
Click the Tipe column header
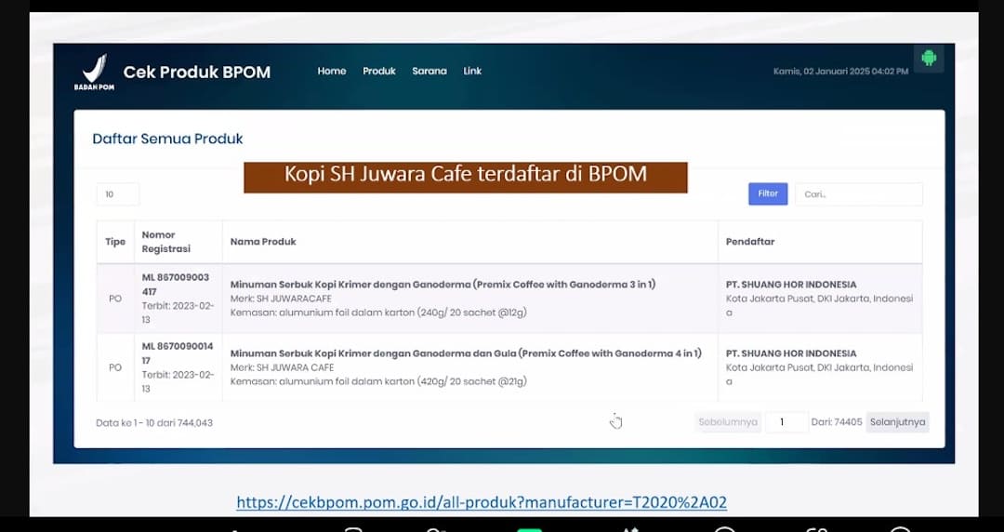coord(115,242)
